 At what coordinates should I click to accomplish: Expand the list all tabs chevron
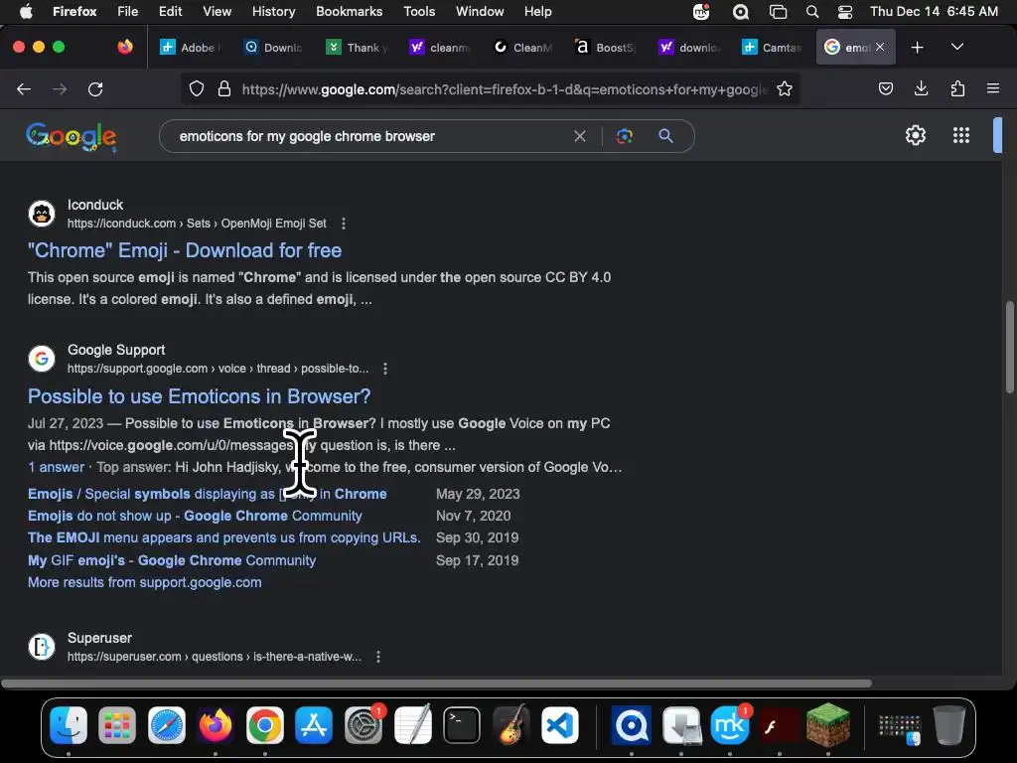click(956, 47)
